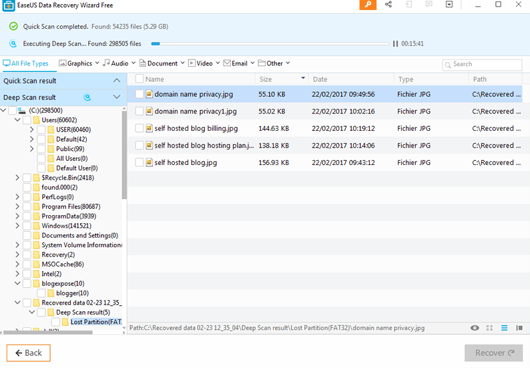Screen dimensions: 530x368
Task: Collapse the Users folder node
Action: coord(17,120)
